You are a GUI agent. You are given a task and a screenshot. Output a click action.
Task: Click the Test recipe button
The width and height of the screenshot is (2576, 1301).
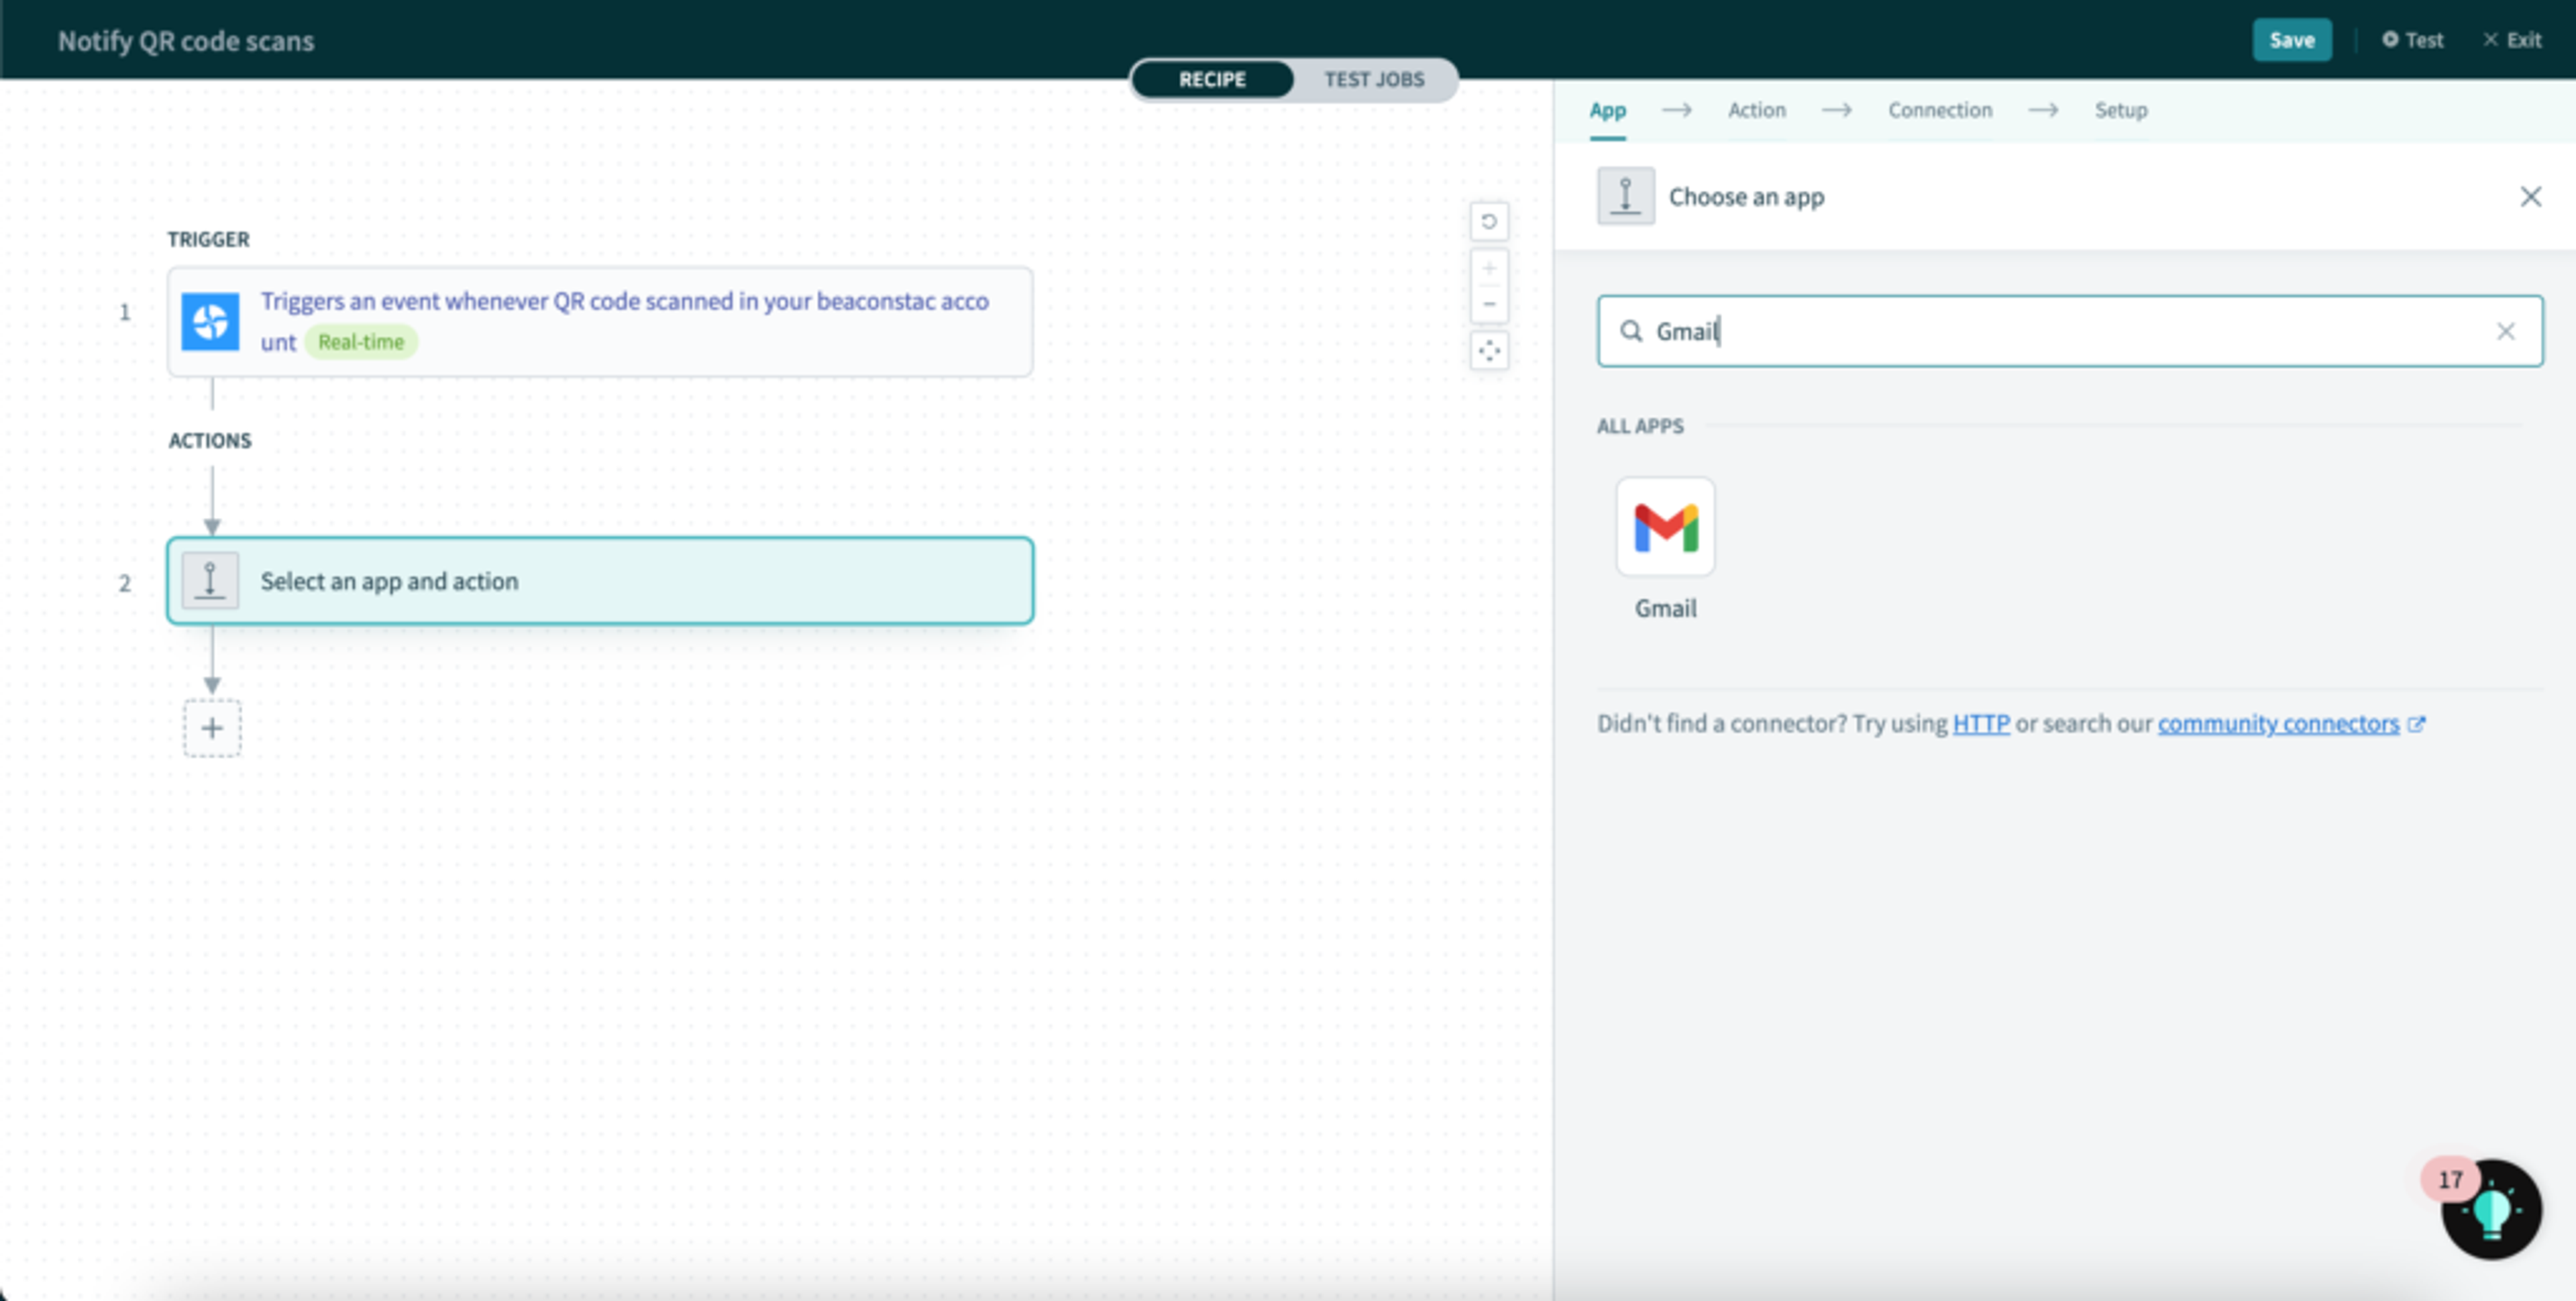2413,40
